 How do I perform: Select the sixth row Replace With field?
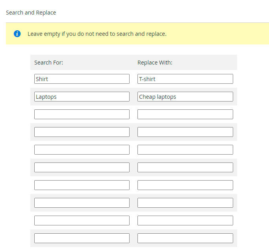[x=185, y=168]
